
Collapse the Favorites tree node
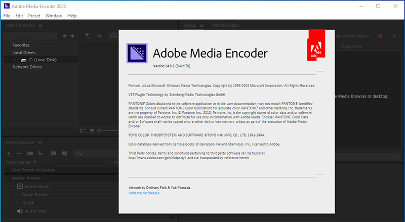[x=7, y=45]
